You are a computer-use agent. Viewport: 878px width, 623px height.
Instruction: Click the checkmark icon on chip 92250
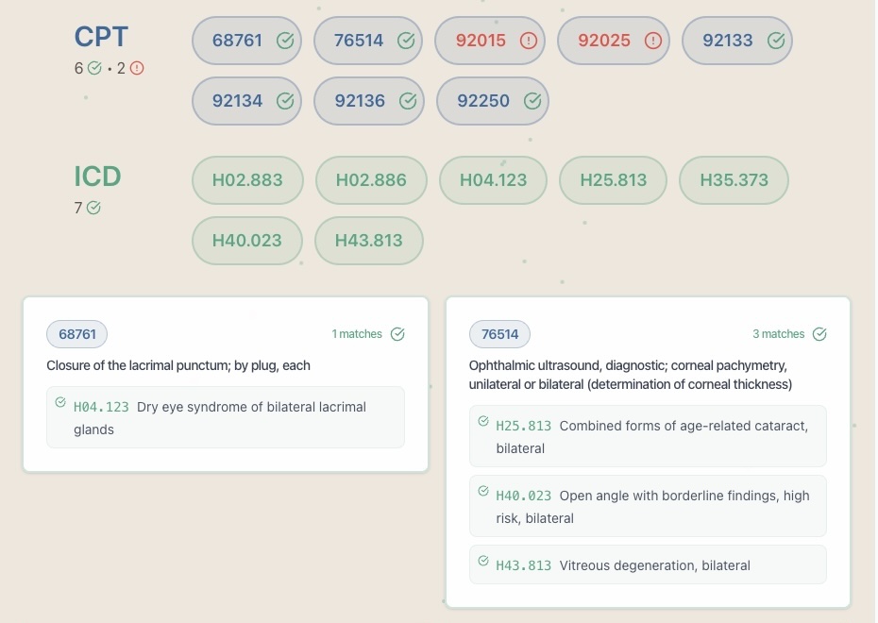532,101
